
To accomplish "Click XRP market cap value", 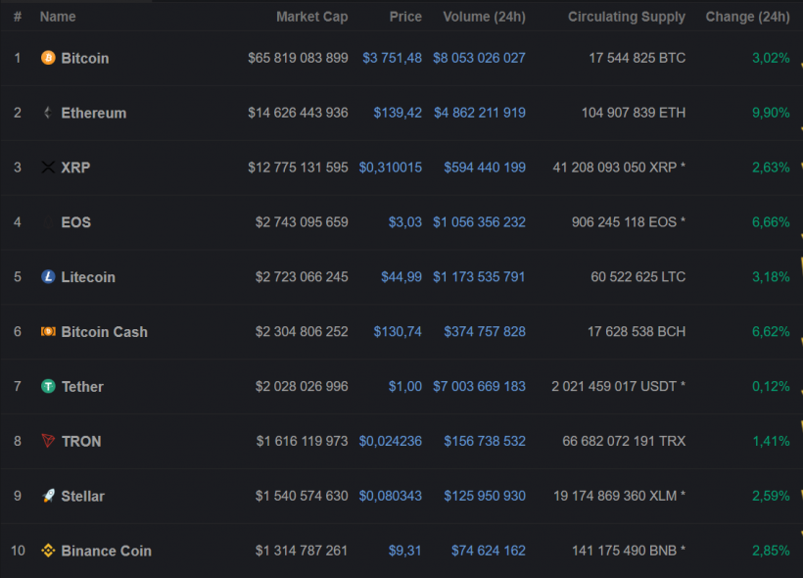I will click(298, 168).
